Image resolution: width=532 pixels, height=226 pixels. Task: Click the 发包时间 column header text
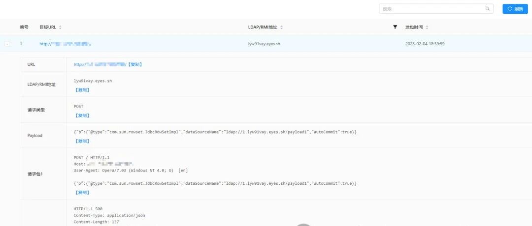coord(414,27)
